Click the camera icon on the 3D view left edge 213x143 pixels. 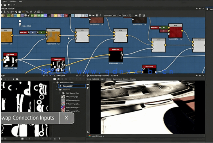tap(88, 84)
